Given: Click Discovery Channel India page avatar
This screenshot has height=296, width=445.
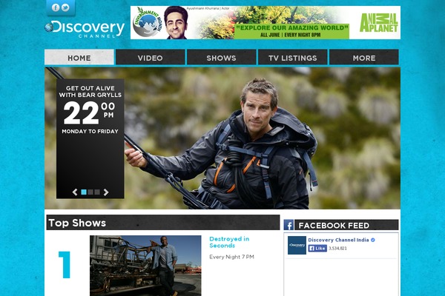Looking at the screenshot, I should [297, 245].
